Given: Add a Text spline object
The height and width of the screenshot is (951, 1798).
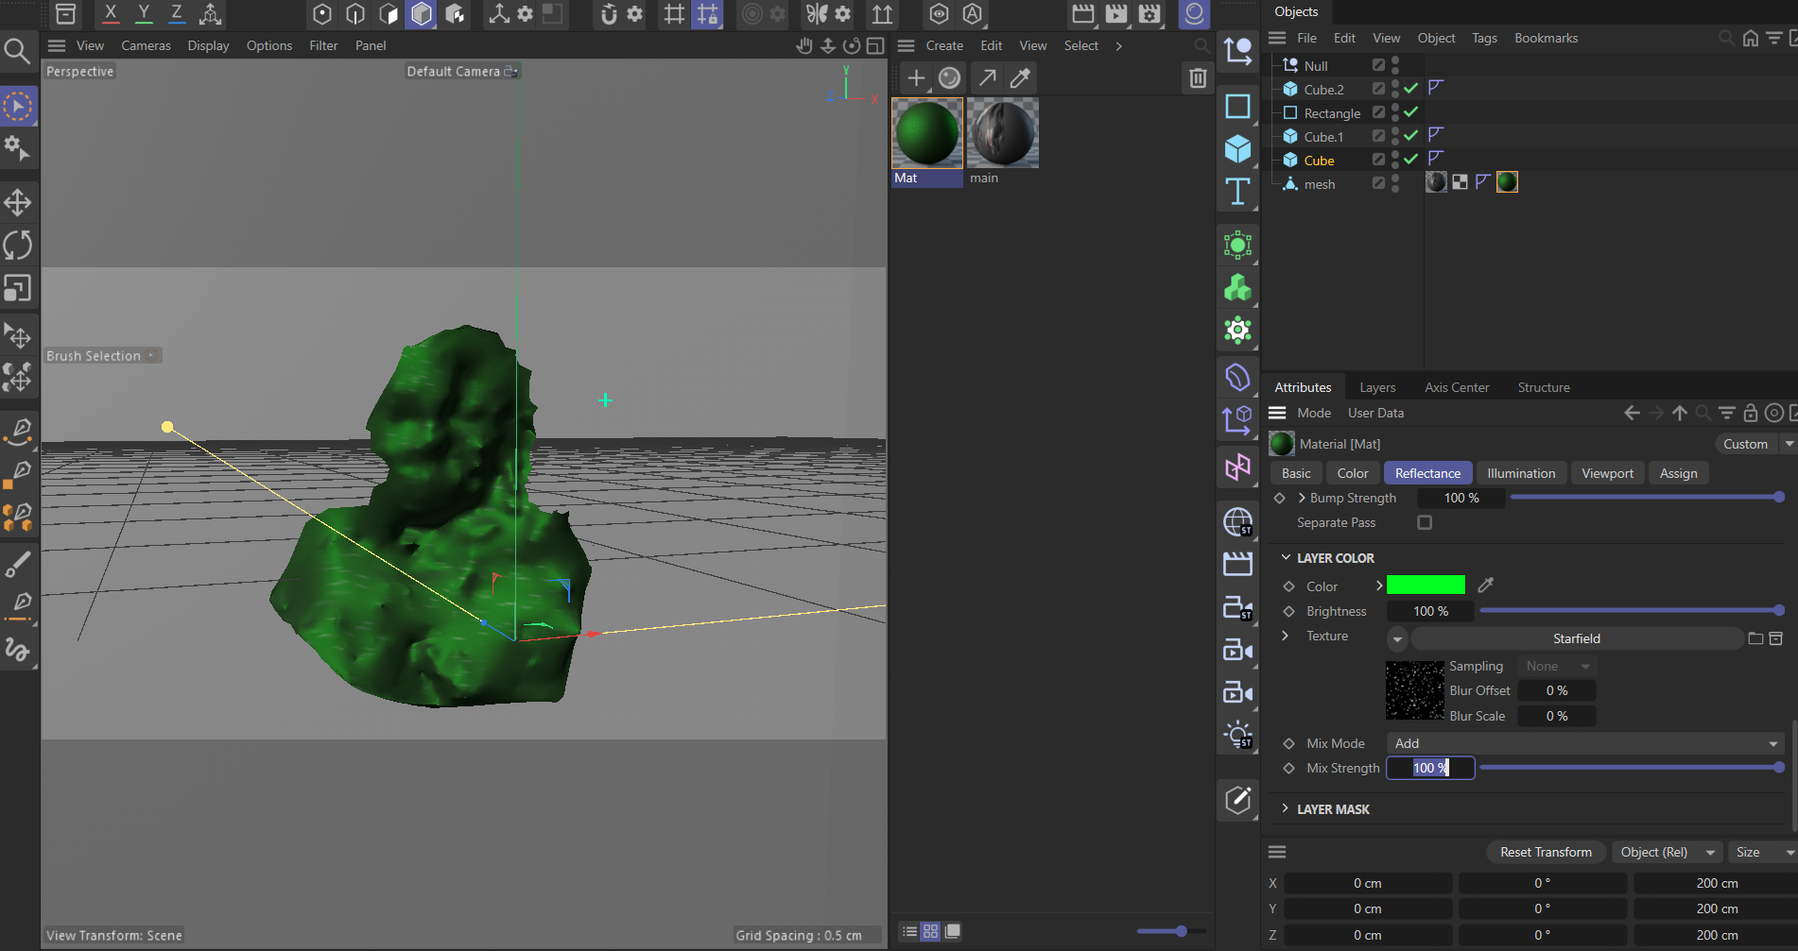Looking at the screenshot, I should coord(1237,192).
